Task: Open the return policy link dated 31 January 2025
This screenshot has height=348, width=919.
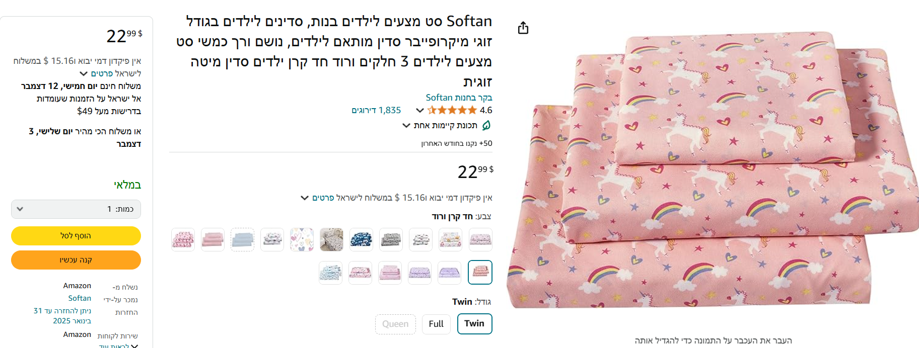Action: coord(62,316)
